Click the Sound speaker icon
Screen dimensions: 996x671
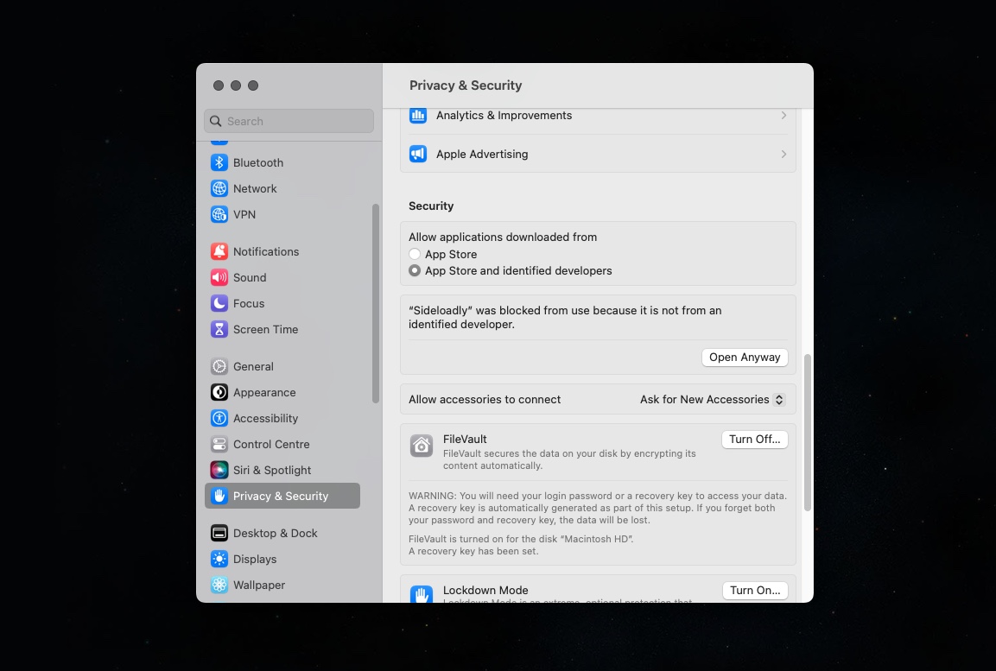pyautogui.click(x=219, y=277)
